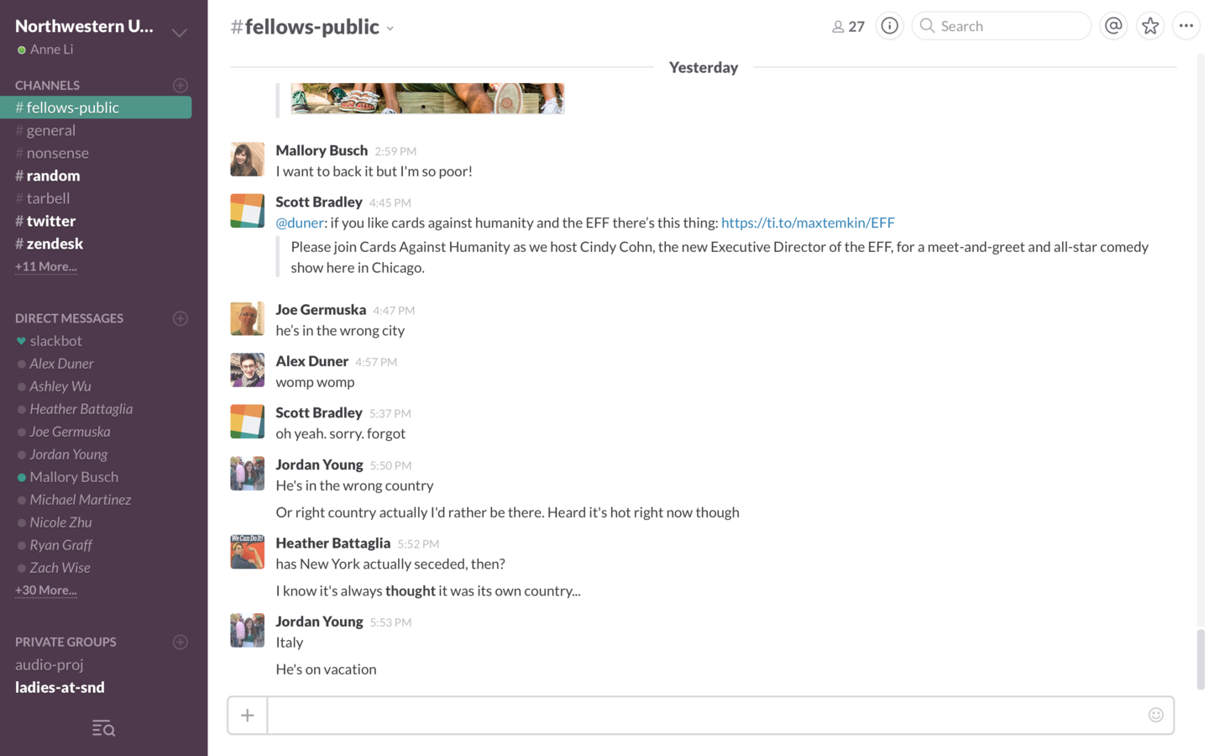Click Joe Germuska's avatar in chat

point(247,318)
